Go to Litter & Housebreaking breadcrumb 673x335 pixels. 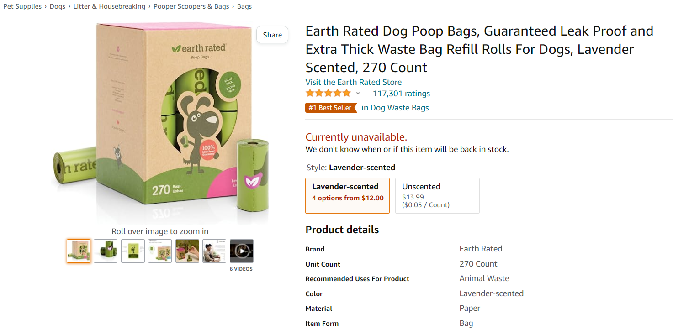pyautogui.click(x=109, y=6)
